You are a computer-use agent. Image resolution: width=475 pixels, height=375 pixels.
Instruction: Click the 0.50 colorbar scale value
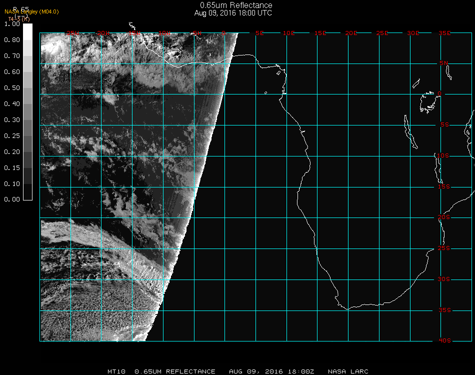coord(12,88)
